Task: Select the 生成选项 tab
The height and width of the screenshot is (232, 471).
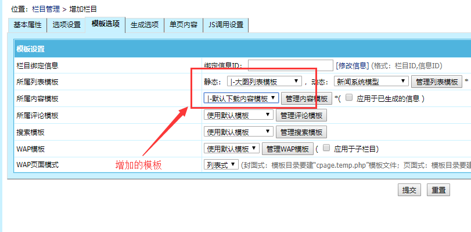Action: pos(145,25)
